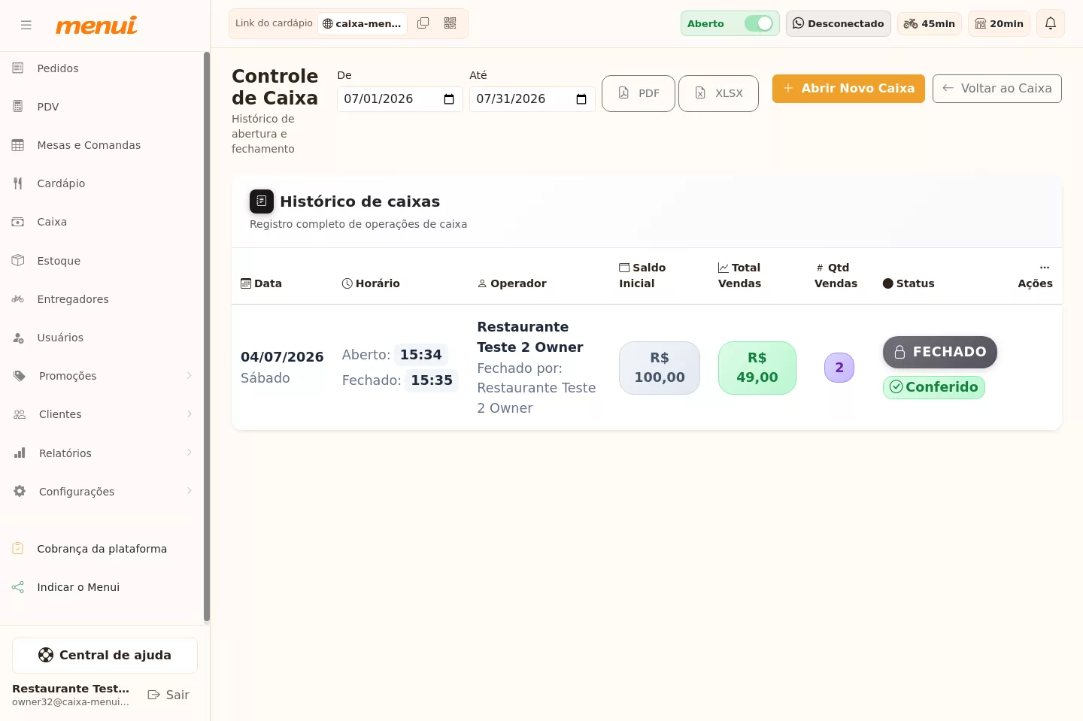1083x721 pixels.
Task: Export history as PDF
Action: point(639,93)
